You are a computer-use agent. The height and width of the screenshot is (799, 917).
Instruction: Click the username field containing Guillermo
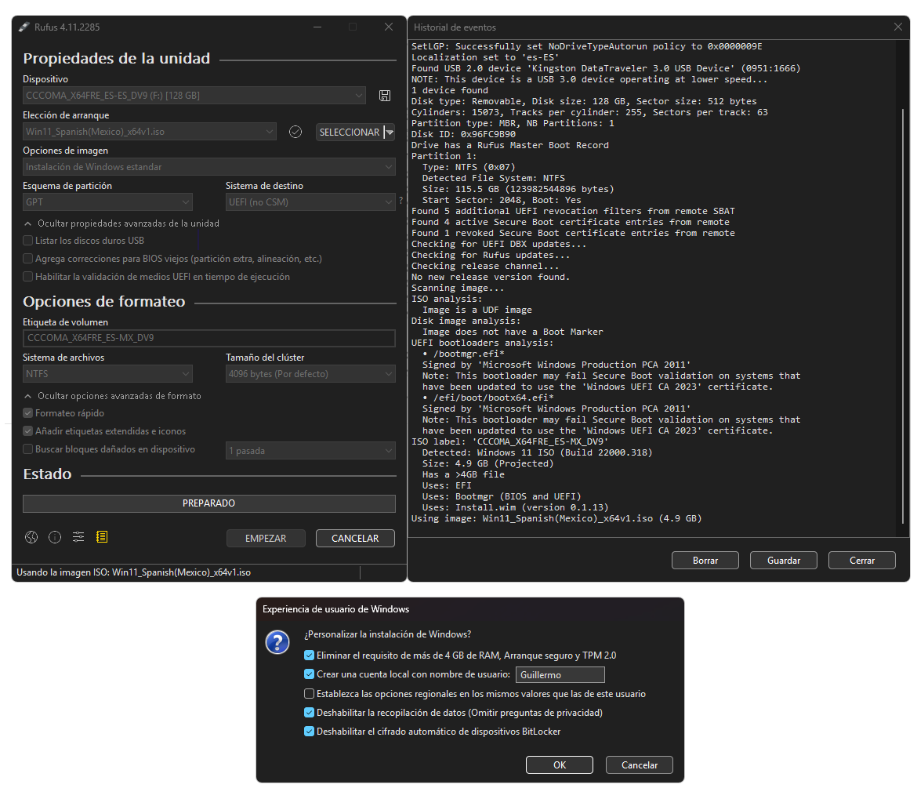coord(560,675)
